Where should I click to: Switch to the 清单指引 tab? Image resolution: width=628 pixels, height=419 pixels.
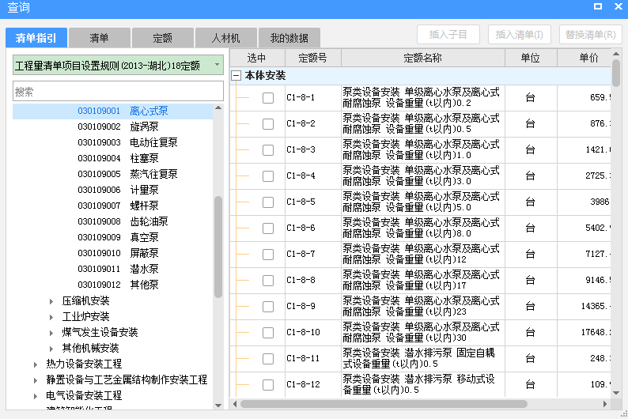pyautogui.click(x=36, y=38)
